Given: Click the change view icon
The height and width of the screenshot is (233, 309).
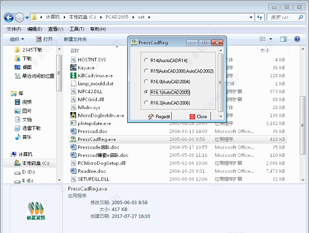Looking at the screenshot, I should click(263, 39).
